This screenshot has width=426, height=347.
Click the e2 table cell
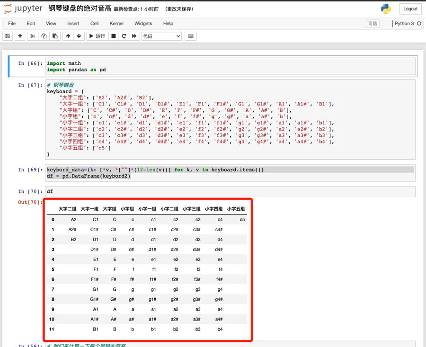176,260
